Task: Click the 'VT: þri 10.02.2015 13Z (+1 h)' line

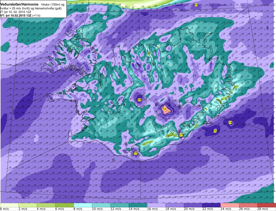Action: pyautogui.click(x=20, y=15)
